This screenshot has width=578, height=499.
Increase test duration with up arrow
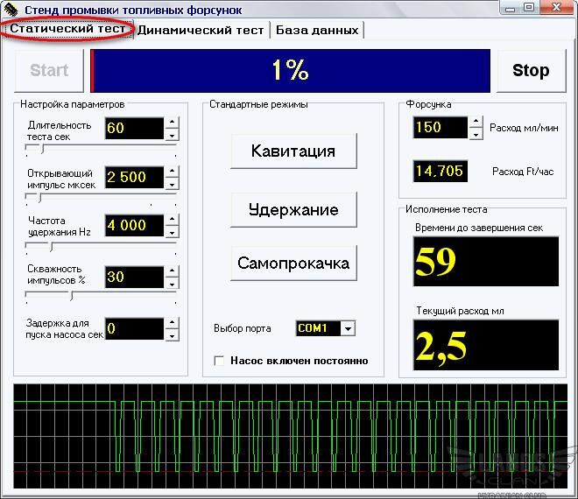[x=172, y=123]
